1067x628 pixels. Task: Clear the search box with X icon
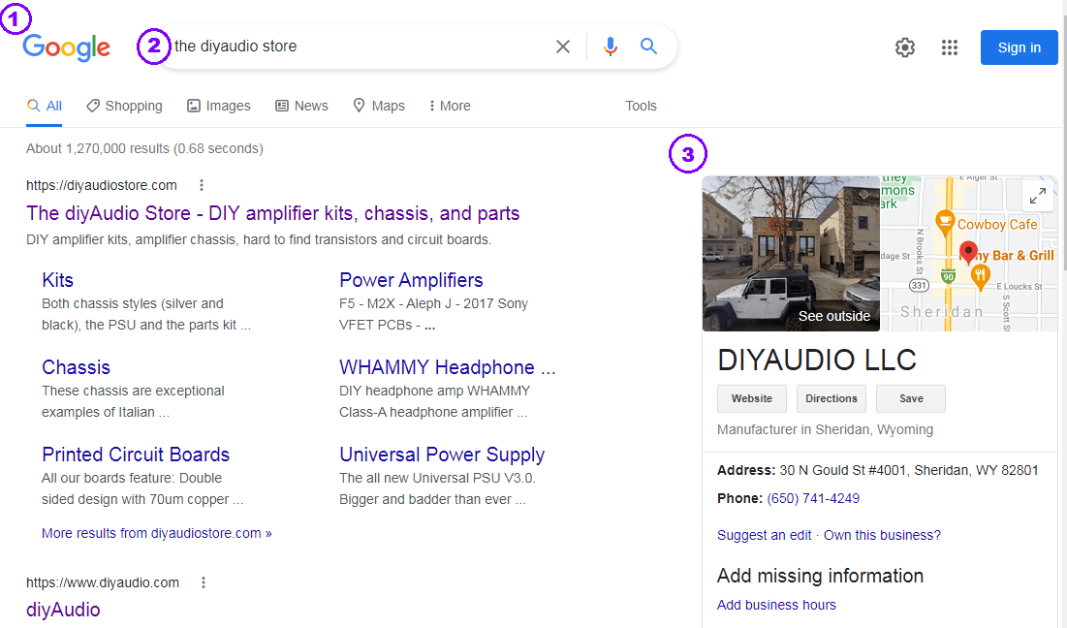click(563, 47)
